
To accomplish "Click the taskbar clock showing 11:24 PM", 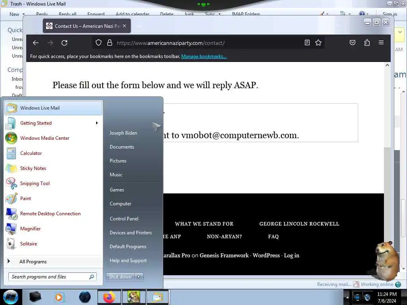I will [x=387, y=297].
